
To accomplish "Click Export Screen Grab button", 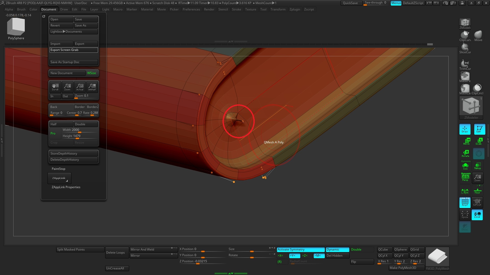I will pyautogui.click(x=73, y=50).
